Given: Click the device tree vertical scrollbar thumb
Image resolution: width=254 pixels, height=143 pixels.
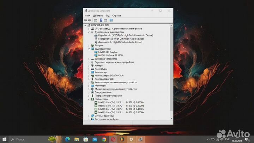Looking at the screenshot, I should [x=171, y=69].
